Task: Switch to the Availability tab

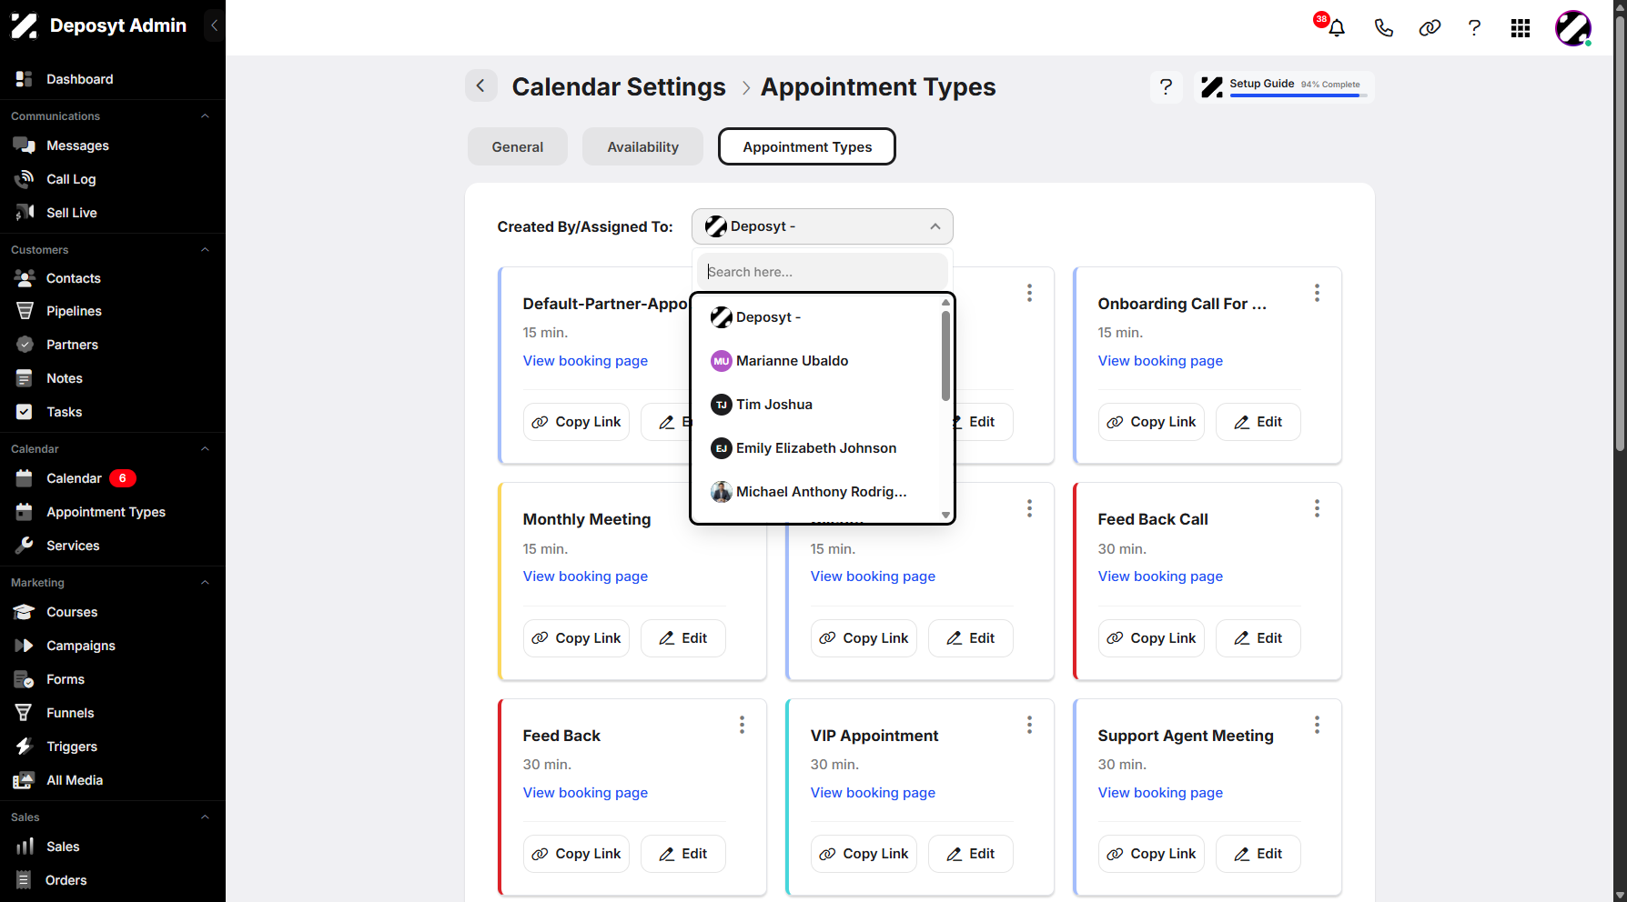Action: [643, 146]
